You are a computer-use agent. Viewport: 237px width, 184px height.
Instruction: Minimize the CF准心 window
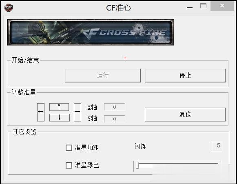tap(190, 8)
